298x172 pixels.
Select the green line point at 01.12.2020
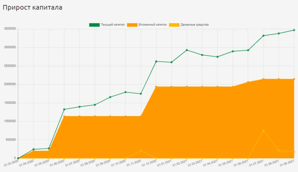[x=156, y=61]
